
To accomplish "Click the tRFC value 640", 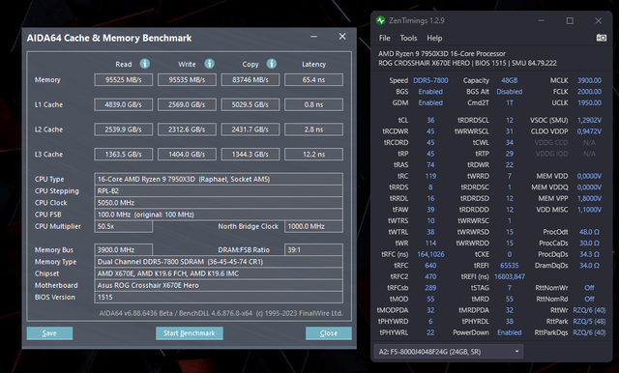I will point(430,266).
